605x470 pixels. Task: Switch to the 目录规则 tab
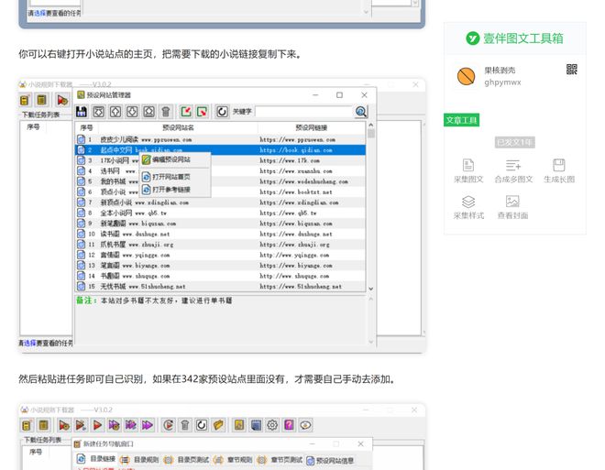139,460
